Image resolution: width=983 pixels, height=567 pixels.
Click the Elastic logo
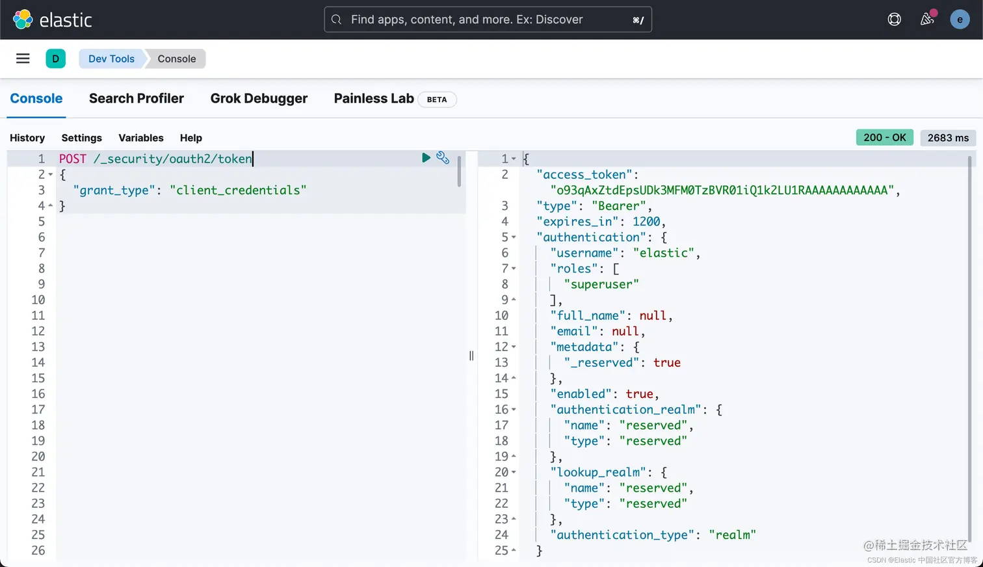[52, 20]
